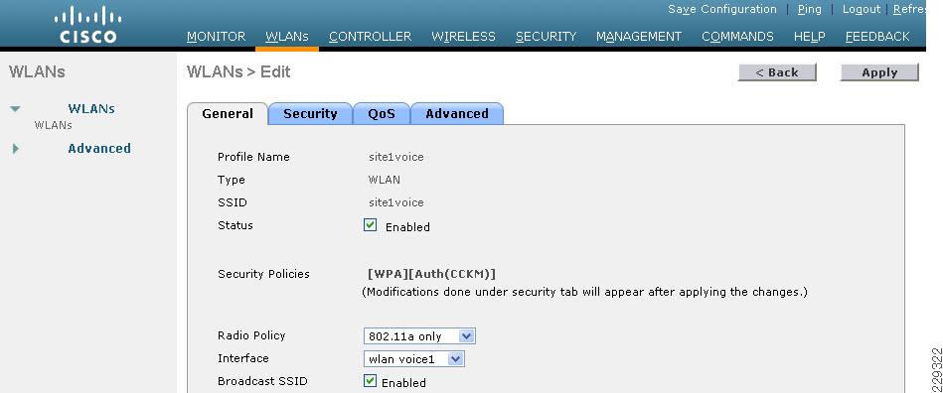This screenshot has height=393, width=943.
Task: Collapse the WLANs sidebar triangle
Action: 15,109
